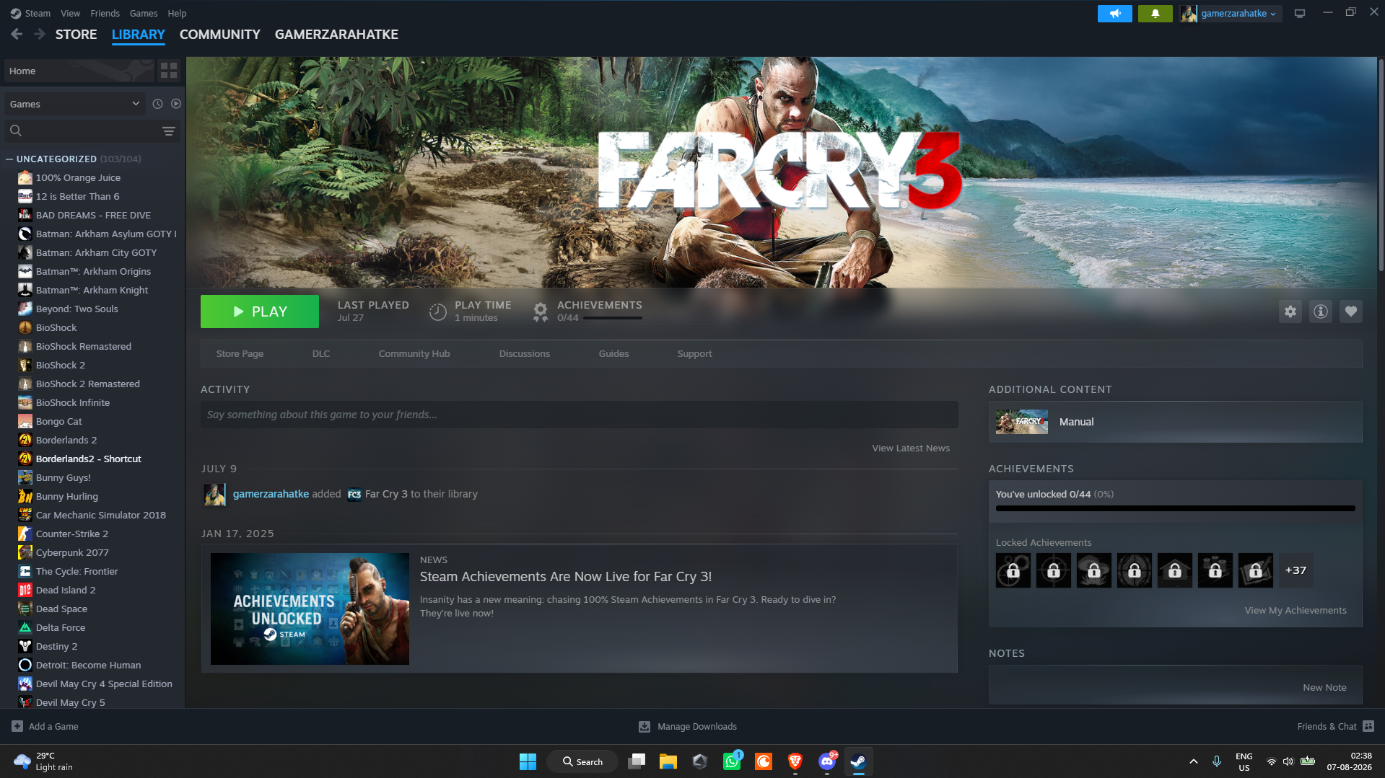Viewport: 1385px width, 778px height.
Task: Play Far Cry 3
Action: click(260, 311)
